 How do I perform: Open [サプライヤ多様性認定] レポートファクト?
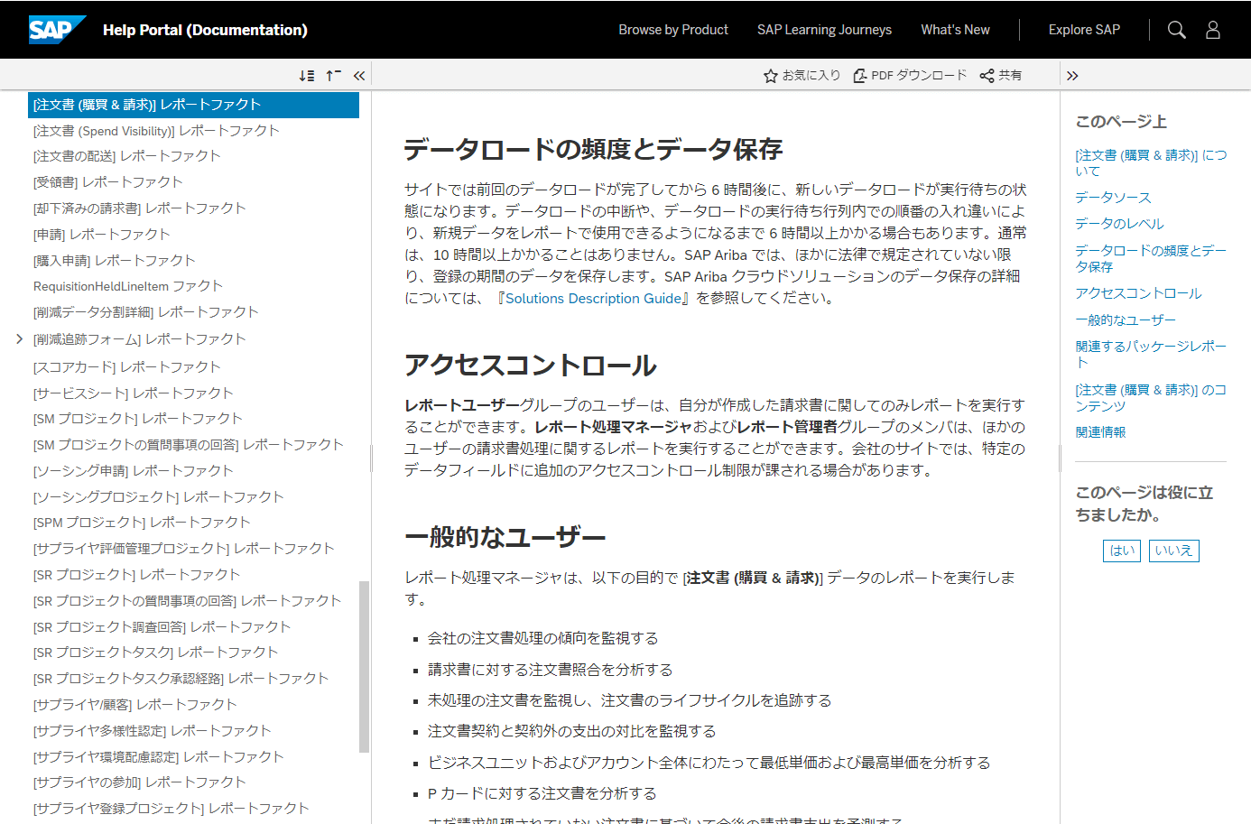point(152,731)
